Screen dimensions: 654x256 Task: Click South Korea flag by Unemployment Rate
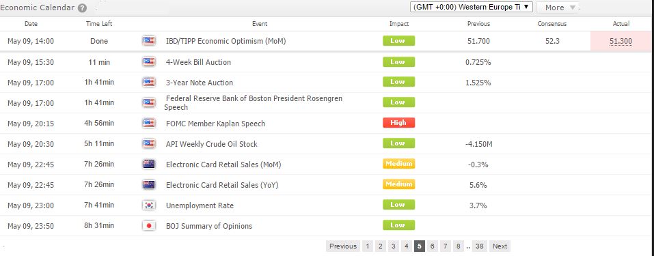click(x=148, y=205)
